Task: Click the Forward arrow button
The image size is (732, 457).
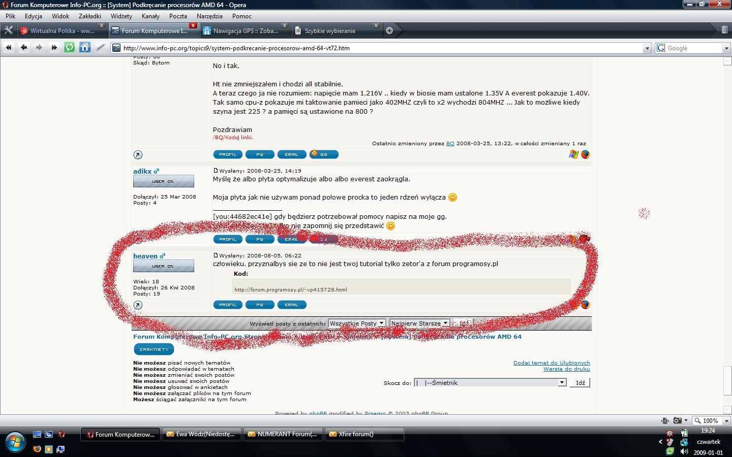Action: coord(39,47)
